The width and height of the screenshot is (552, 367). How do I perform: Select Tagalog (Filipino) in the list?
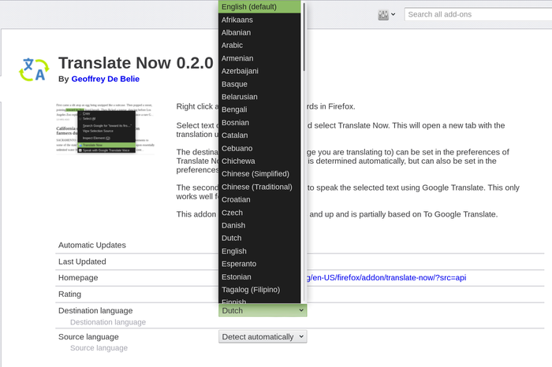[259, 290]
